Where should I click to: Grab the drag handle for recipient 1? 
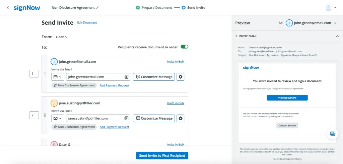click(x=45, y=74)
